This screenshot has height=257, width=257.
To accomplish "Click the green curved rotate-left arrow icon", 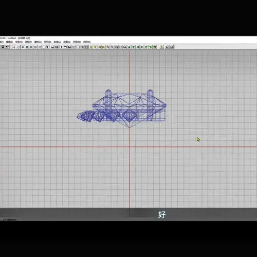I will pos(146,47).
